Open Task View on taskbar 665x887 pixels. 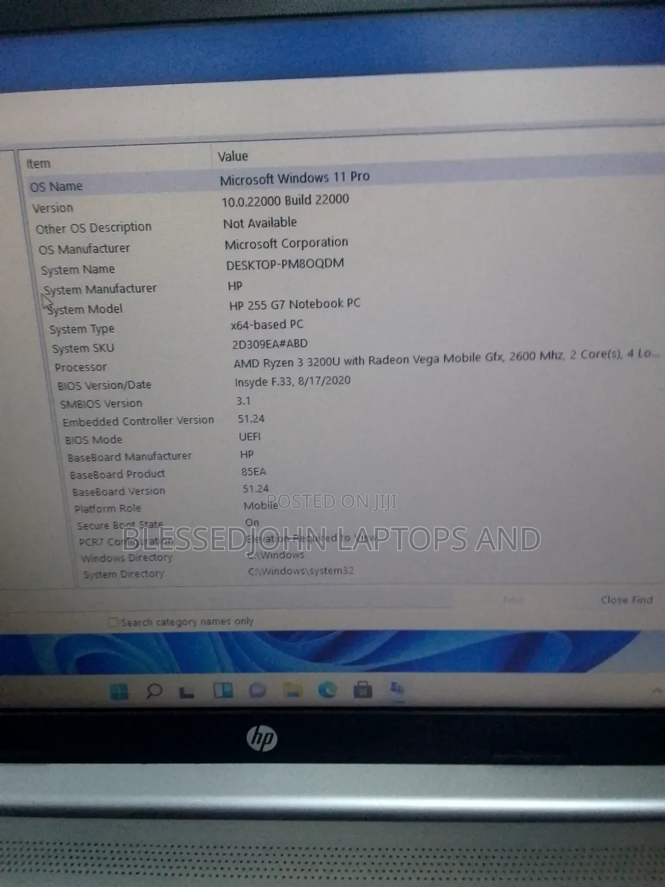pyautogui.click(x=187, y=691)
